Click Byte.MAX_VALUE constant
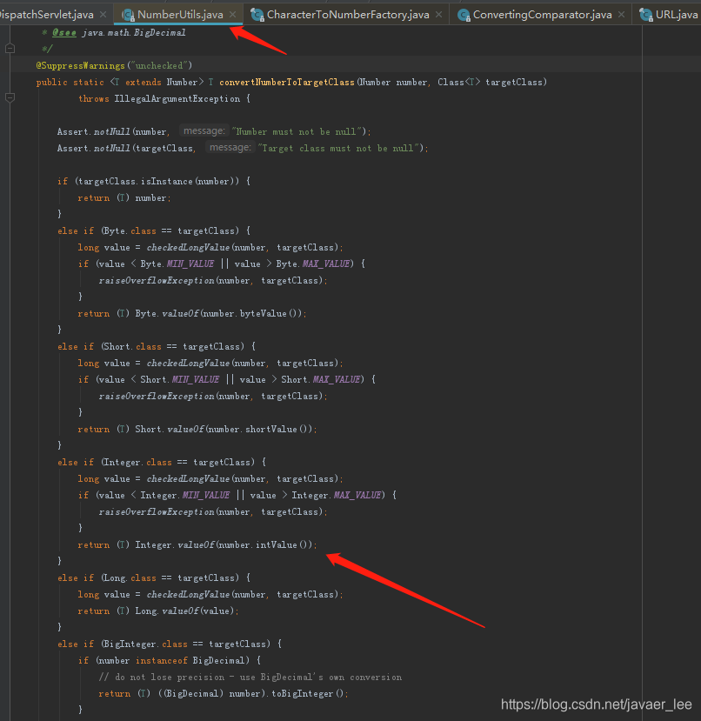Image resolution: width=701 pixels, height=721 pixels. click(x=313, y=264)
